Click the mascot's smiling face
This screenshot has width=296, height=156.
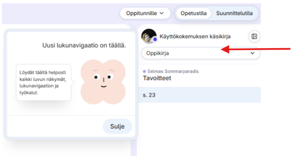103,80
